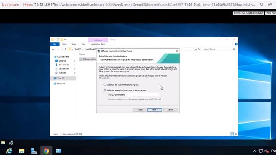Click This PC in the address breadcrumb
Viewport: 276px width, 155px height.
(78, 49)
